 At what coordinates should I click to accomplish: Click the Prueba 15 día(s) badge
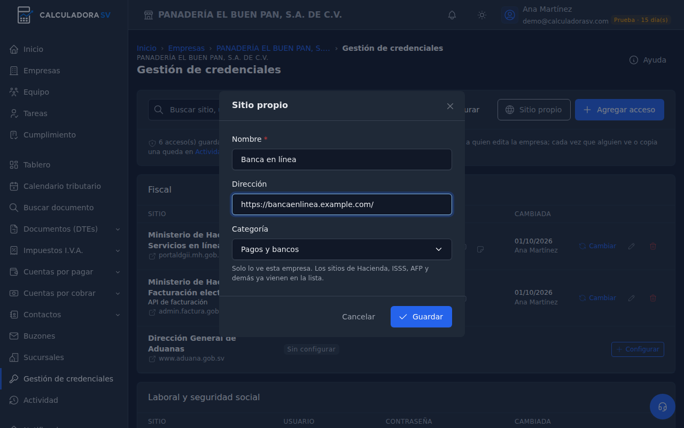[x=641, y=20]
